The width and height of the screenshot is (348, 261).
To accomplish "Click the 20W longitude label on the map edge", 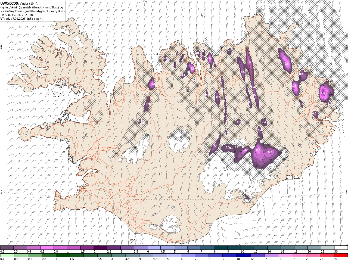I will 145,1.
